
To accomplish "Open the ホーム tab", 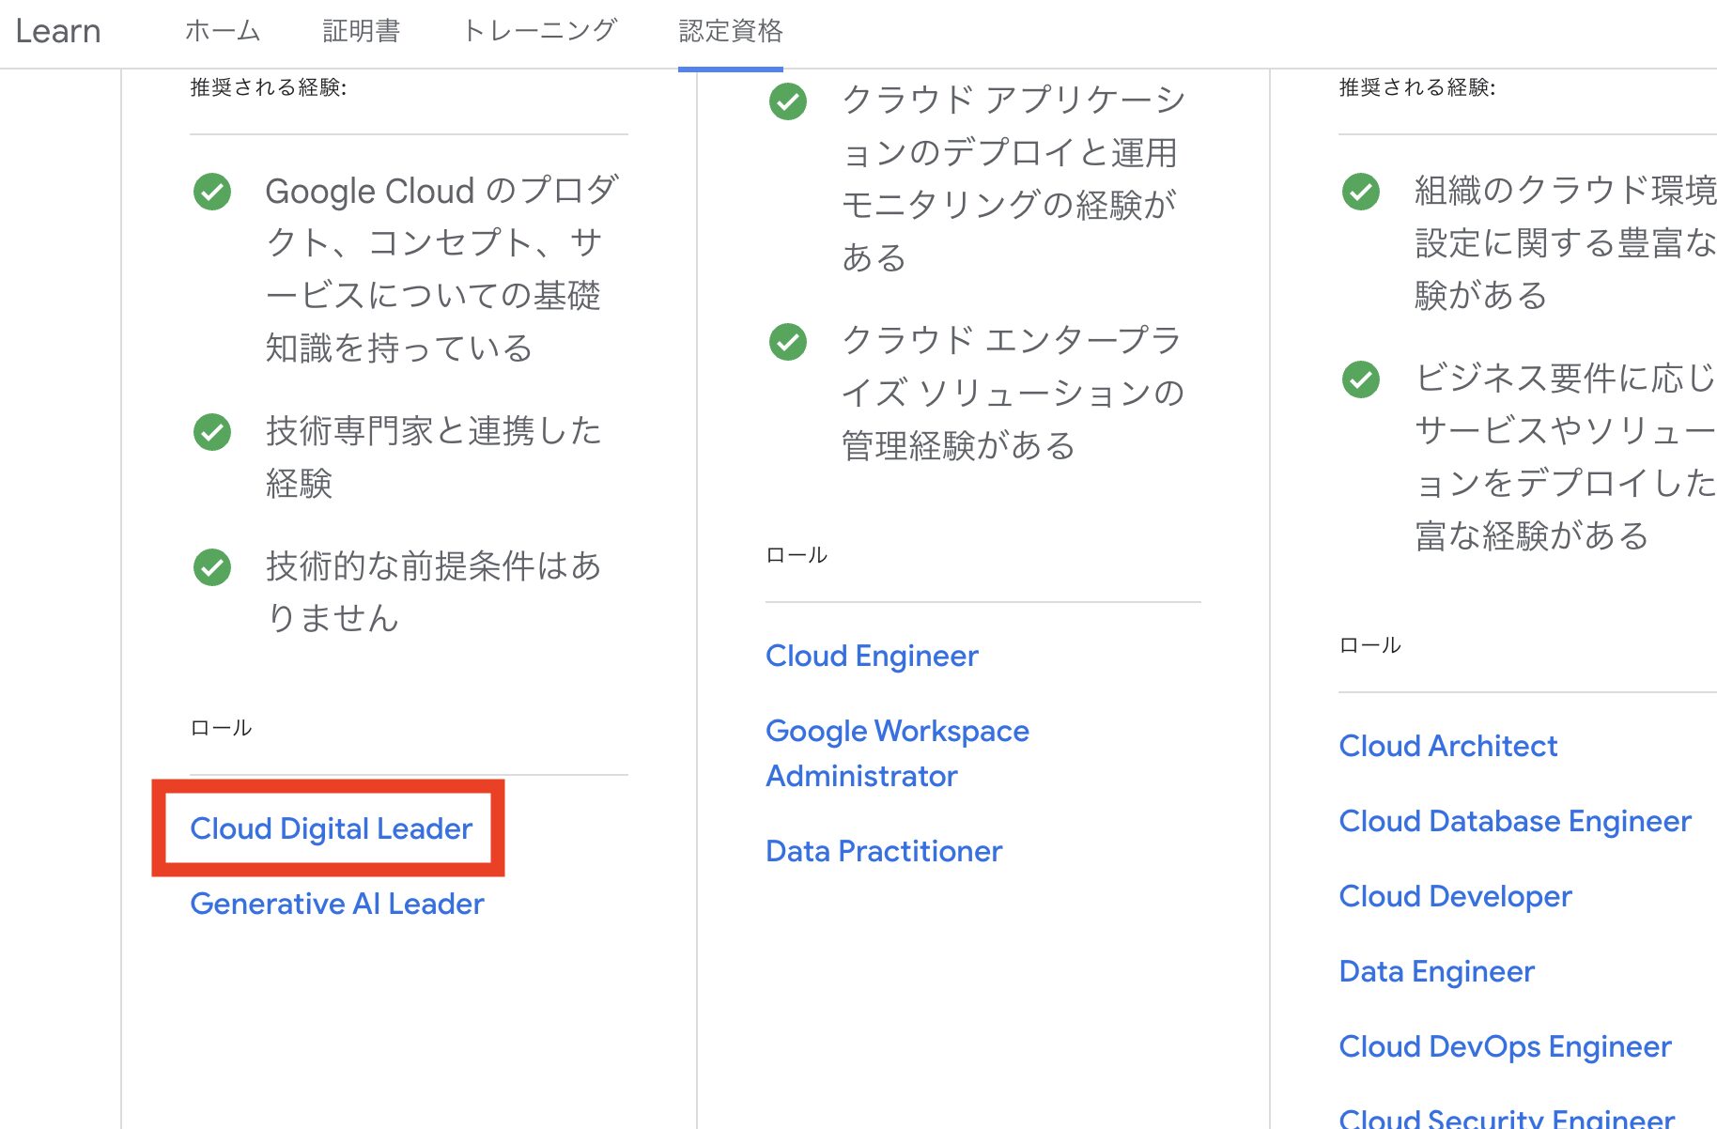I will pyautogui.click(x=223, y=31).
